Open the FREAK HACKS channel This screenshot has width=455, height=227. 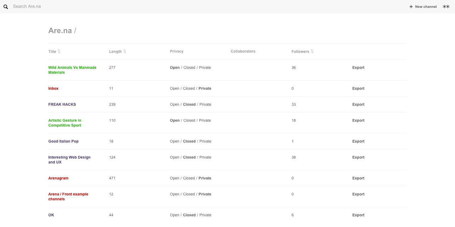tap(62, 104)
